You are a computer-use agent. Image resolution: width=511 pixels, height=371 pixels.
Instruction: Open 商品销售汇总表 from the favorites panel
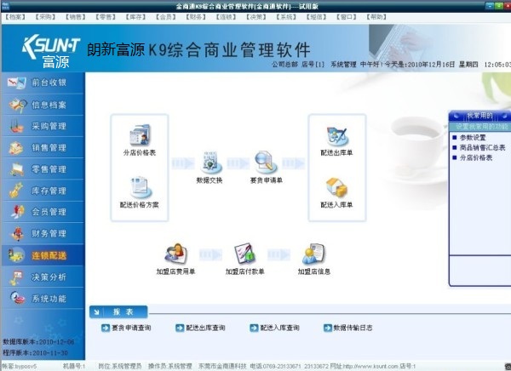(482, 147)
